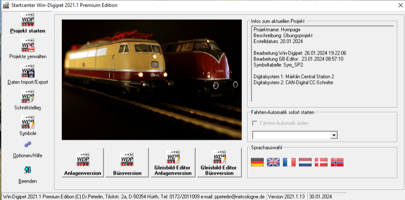Launch the Büroversion

click(x=127, y=163)
